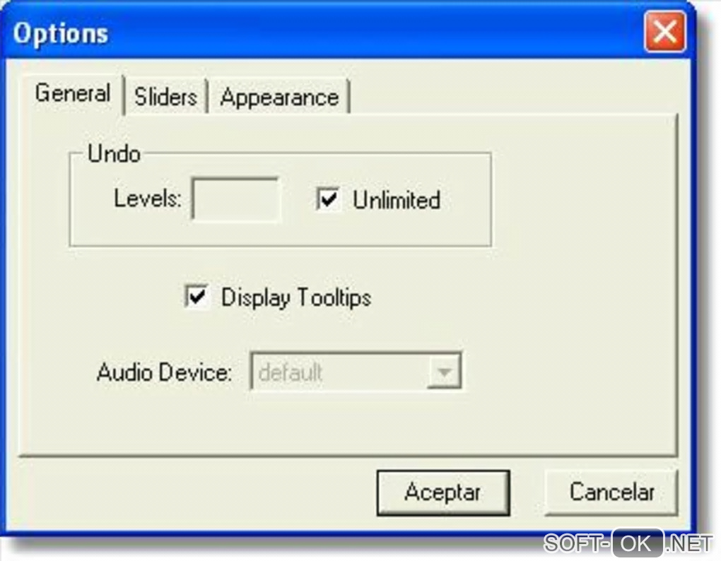Image resolution: width=721 pixels, height=561 pixels.
Task: Focus the undo Levels input field
Action: [236, 199]
